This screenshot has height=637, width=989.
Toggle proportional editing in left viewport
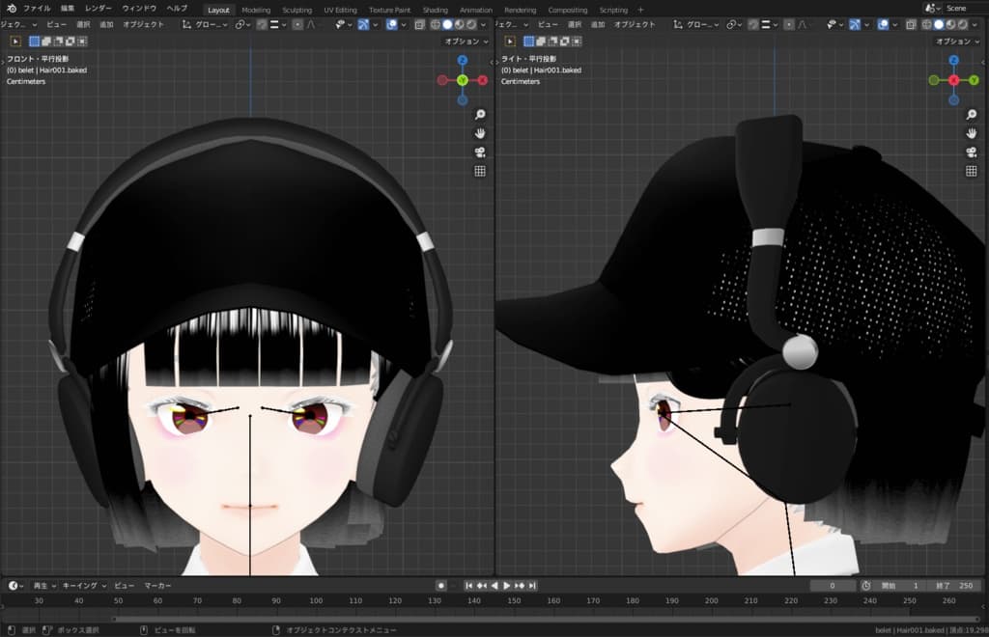(x=297, y=24)
